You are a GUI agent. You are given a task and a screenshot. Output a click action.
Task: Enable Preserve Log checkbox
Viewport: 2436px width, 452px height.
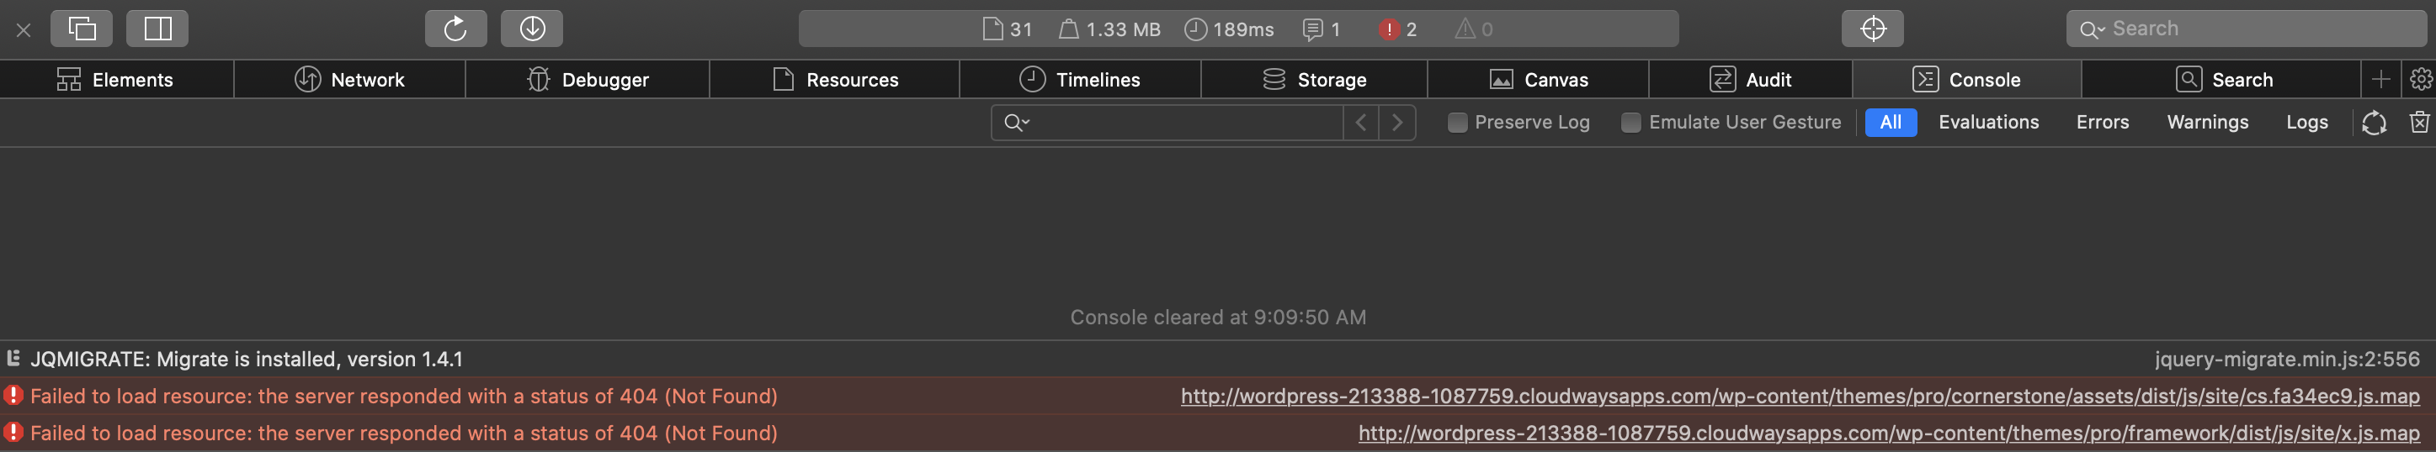click(1457, 123)
